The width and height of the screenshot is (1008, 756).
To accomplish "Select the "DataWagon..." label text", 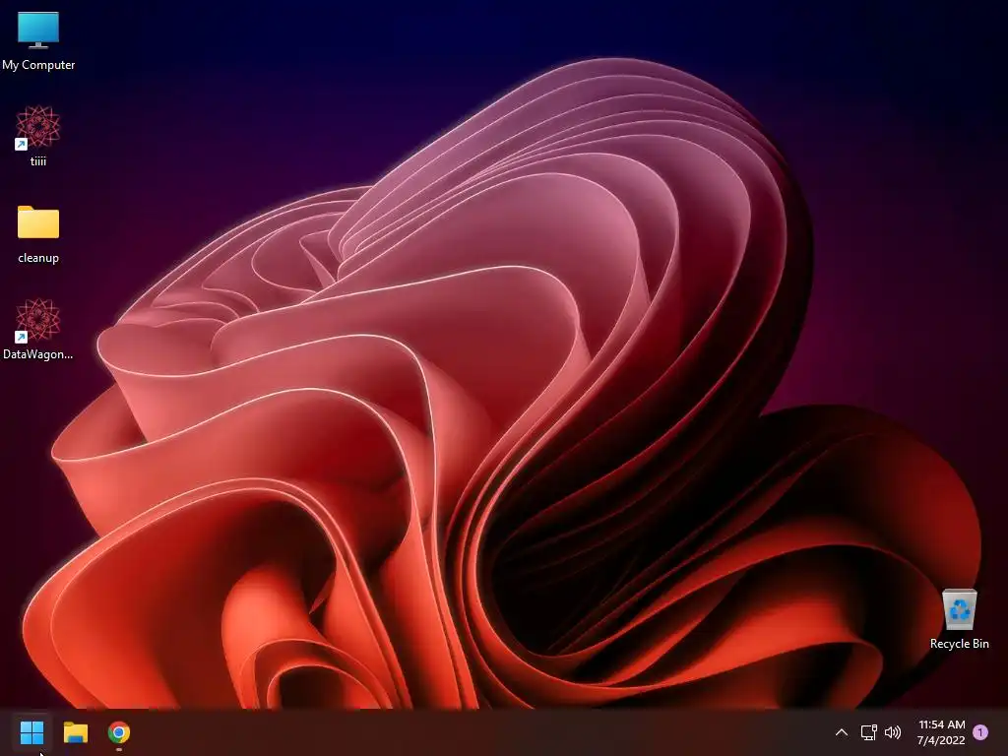I will pyautogui.click(x=38, y=354).
